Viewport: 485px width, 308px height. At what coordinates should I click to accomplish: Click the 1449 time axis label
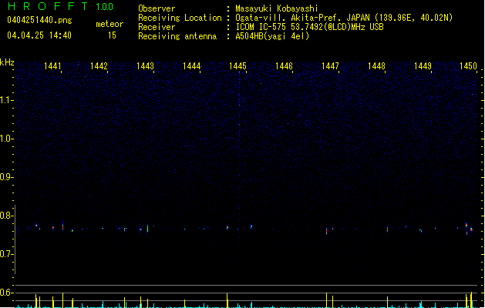tap(423, 66)
